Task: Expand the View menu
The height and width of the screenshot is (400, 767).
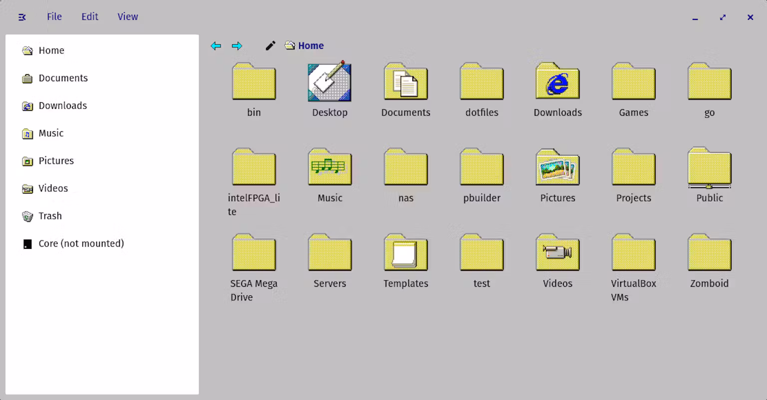Action: (128, 17)
